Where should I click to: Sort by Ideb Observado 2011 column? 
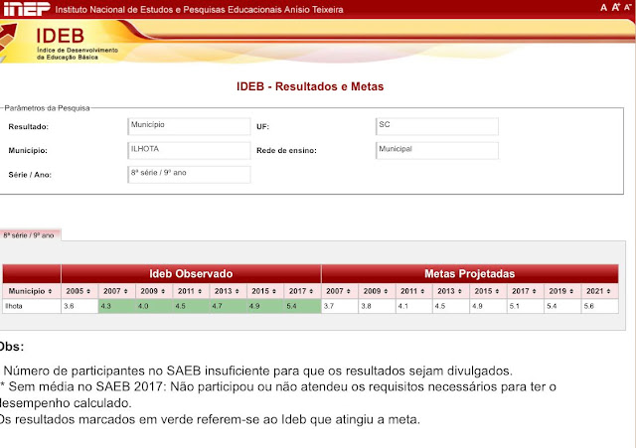coord(191,291)
